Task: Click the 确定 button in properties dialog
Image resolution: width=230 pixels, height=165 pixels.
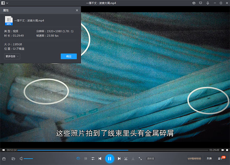Action: pyautogui.click(x=69, y=56)
